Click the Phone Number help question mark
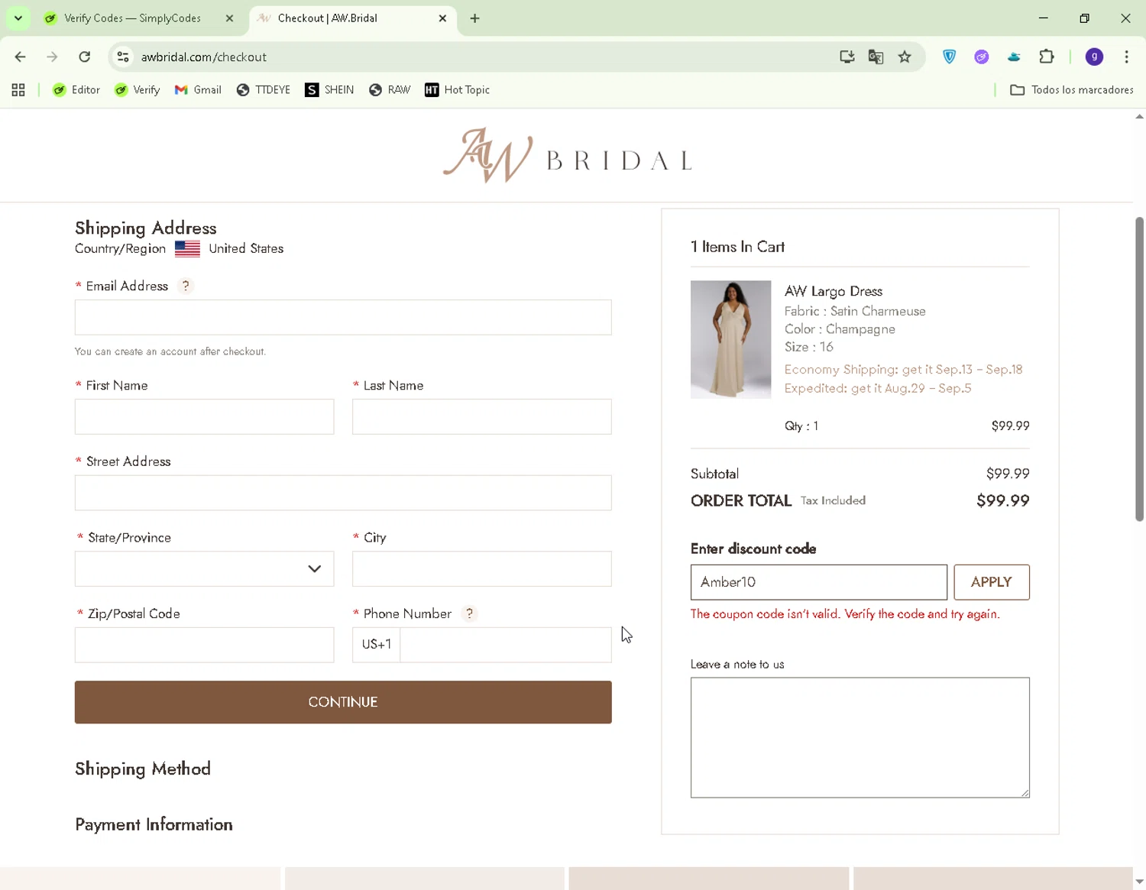1146x890 pixels. click(x=469, y=613)
